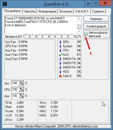Click the blue down arrow beside GPU temperature
The width and height of the screenshot is (113, 130).
click(60, 42)
